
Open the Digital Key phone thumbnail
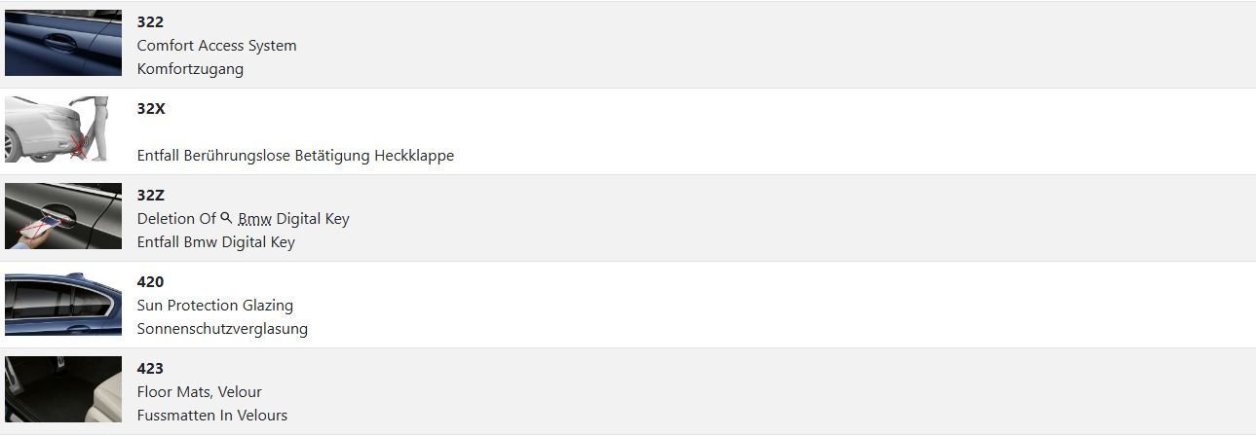click(x=63, y=216)
